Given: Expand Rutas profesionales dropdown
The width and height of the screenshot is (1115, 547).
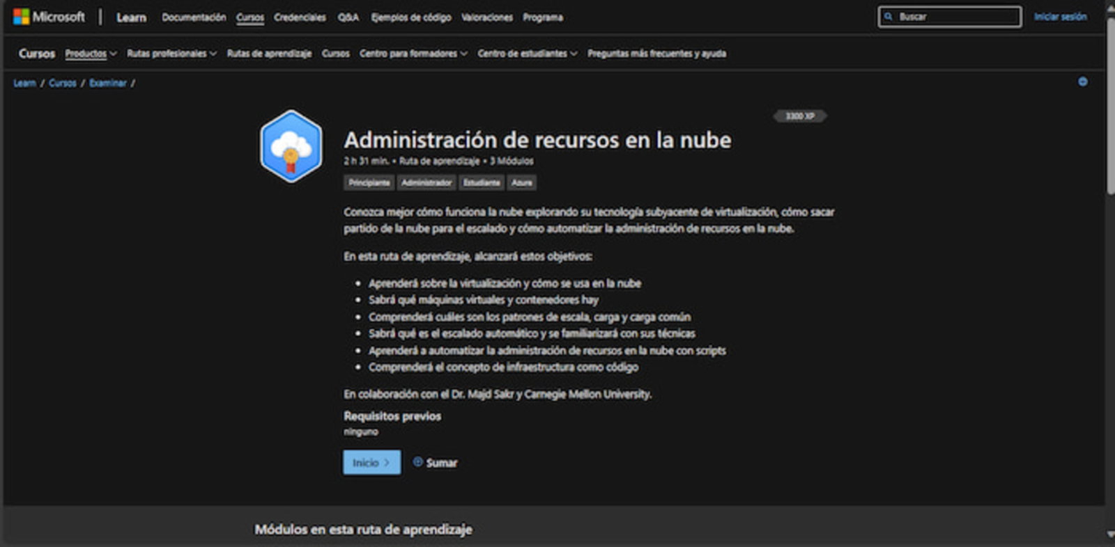Looking at the screenshot, I should click(x=171, y=54).
